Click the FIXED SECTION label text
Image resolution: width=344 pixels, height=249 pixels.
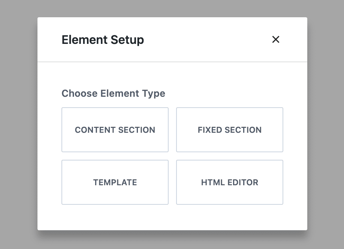pos(230,130)
